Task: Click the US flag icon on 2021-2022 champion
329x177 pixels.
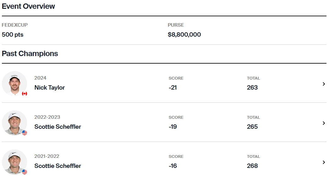Action: tap(25, 172)
